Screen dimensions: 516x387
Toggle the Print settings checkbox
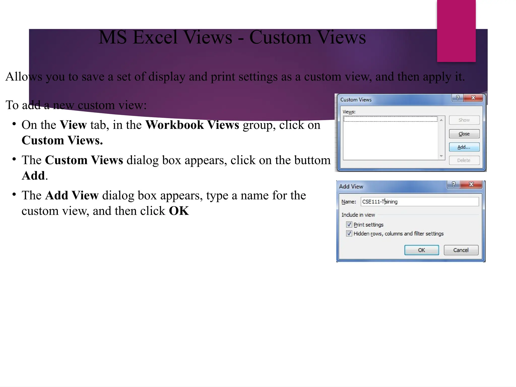pyautogui.click(x=349, y=224)
